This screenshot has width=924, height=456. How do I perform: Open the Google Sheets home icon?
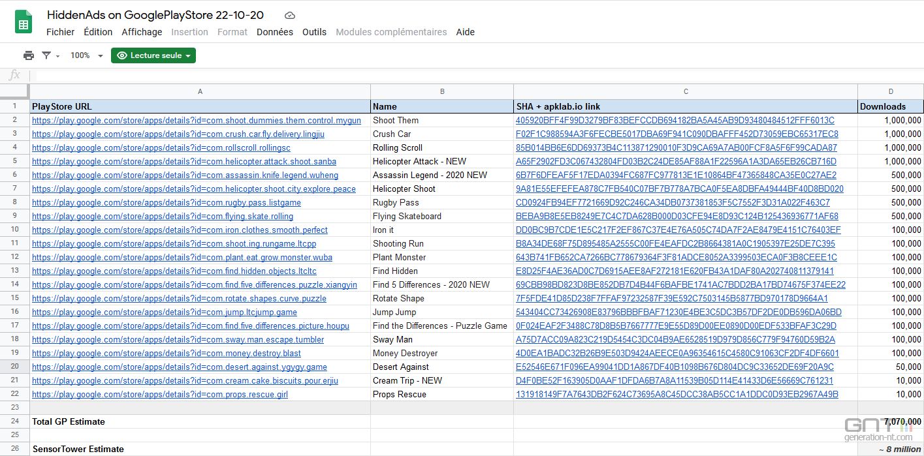24,22
